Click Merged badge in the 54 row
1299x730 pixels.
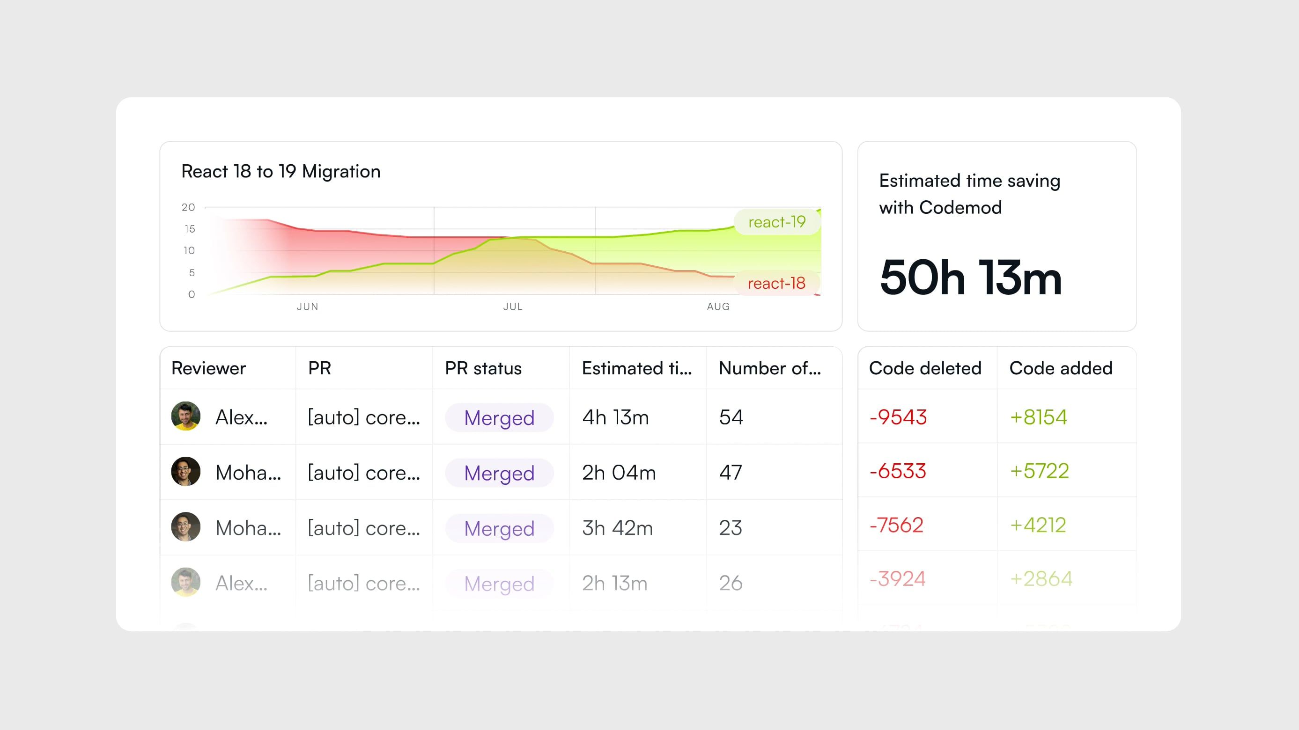(x=499, y=418)
